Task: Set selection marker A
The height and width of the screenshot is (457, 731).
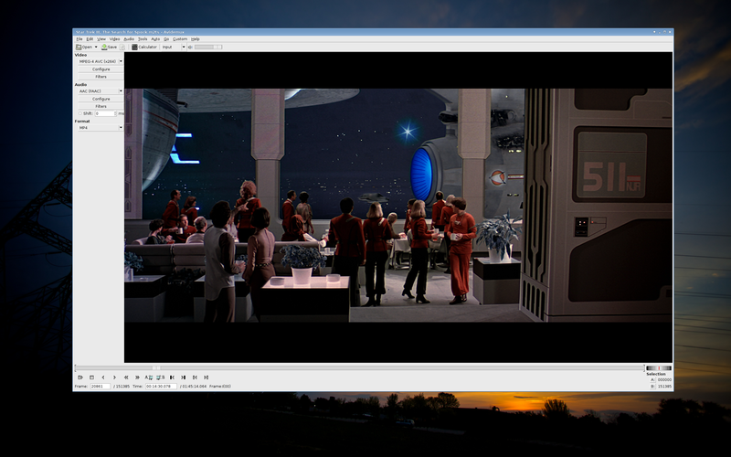Action: tap(149, 377)
